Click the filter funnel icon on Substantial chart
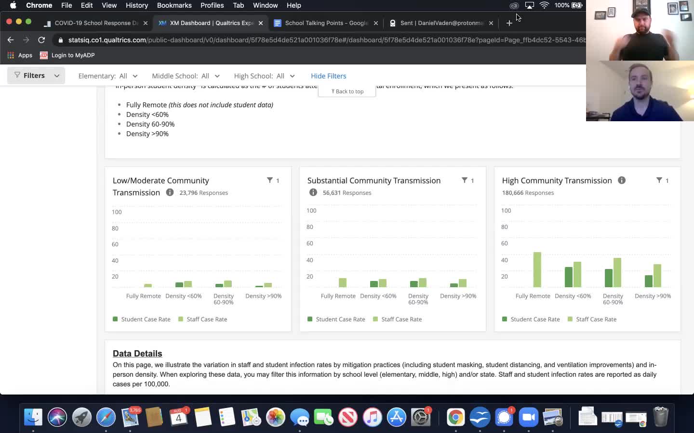694x433 pixels. pyautogui.click(x=465, y=180)
